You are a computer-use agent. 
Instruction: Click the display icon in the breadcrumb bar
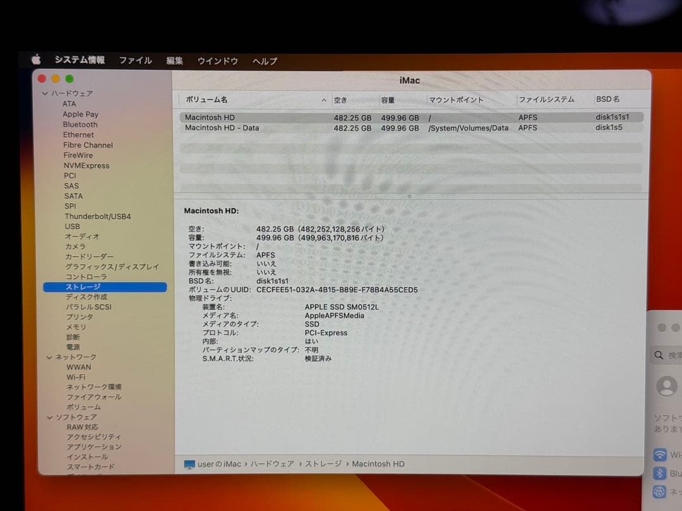click(x=189, y=464)
